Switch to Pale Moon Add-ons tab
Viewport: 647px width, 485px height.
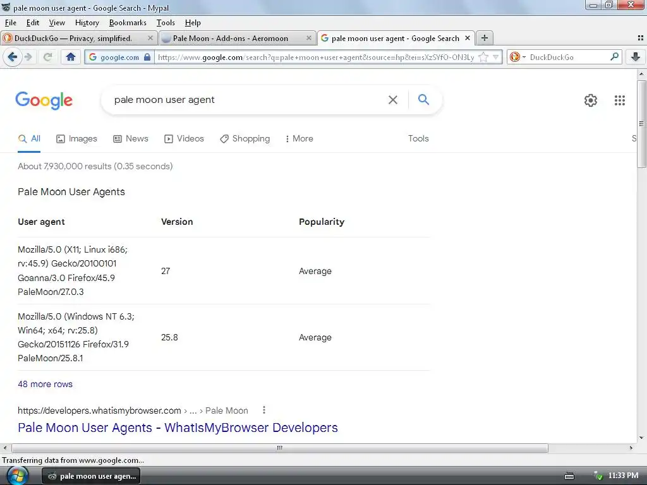click(238, 38)
